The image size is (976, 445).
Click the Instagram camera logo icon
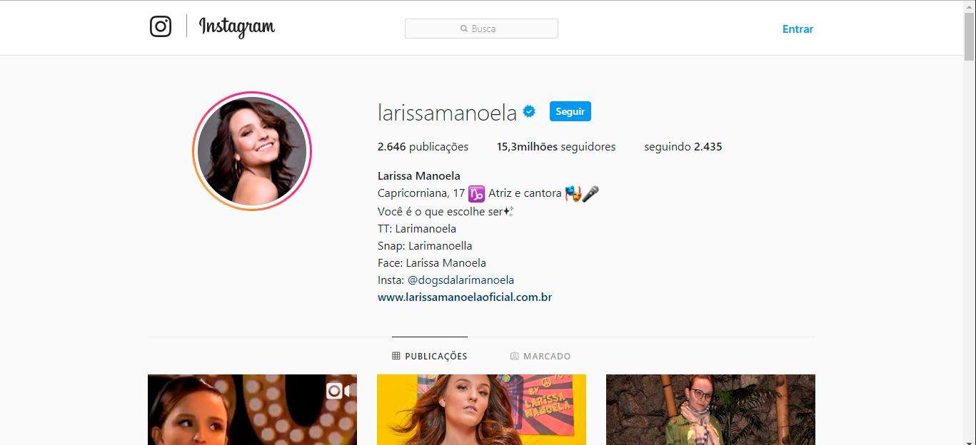(161, 26)
